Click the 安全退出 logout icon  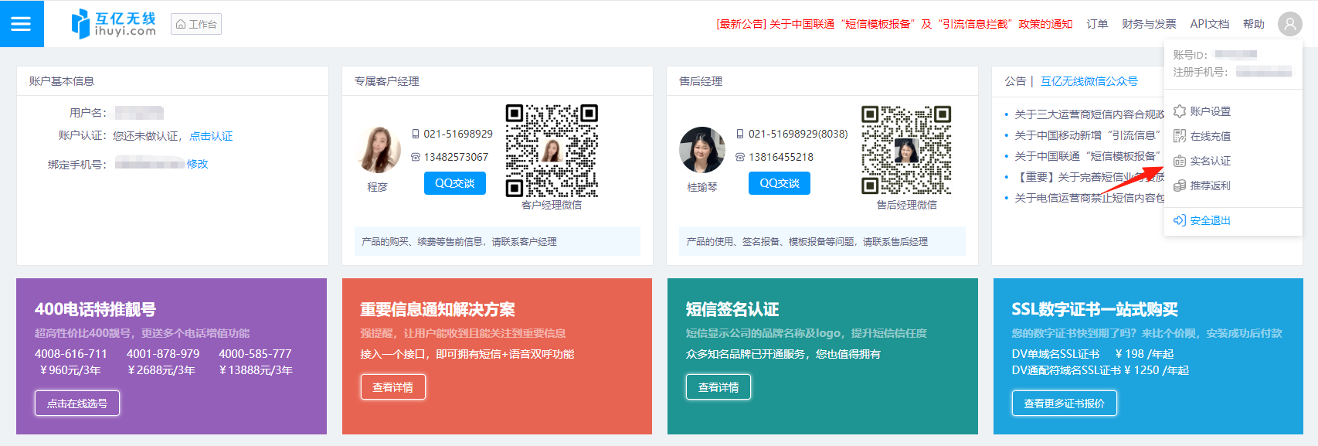pyautogui.click(x=1179, y=220)
